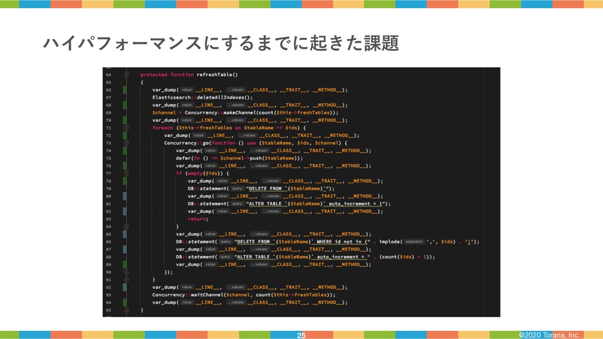This screenshot has height=339, width=603.
Task: Click line number 93 in the gutter
Action: (108, 295)
